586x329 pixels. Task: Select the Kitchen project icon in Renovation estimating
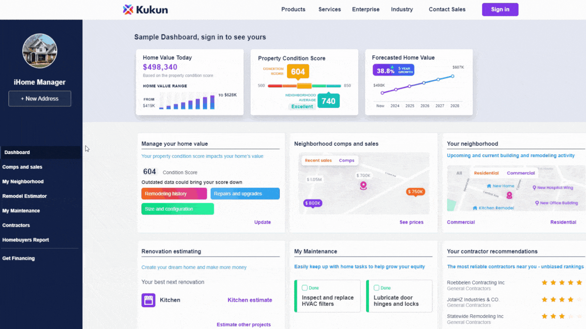[148, 300]
